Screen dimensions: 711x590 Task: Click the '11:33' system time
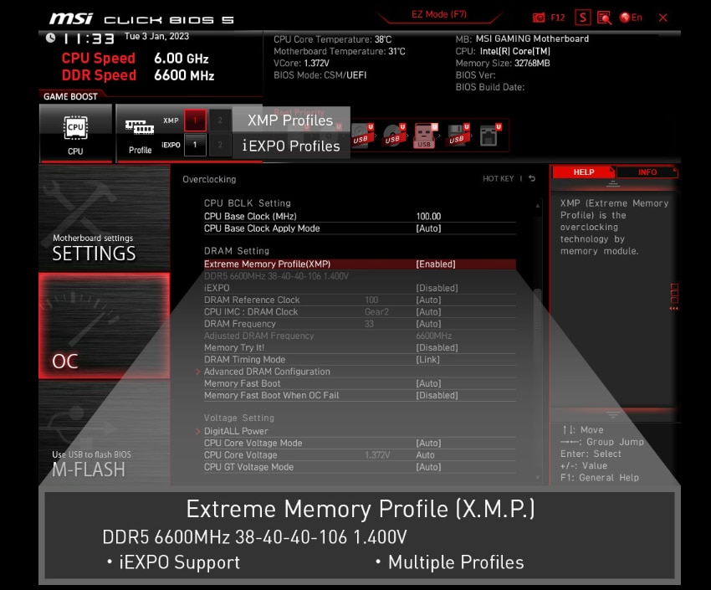pyautogui.click(x=89, y=39)
